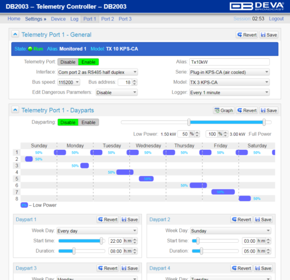Enable the Dayparting option
The height and width of the screenshot is (280, 290).
pyautogui.click(x=89, y=123)
